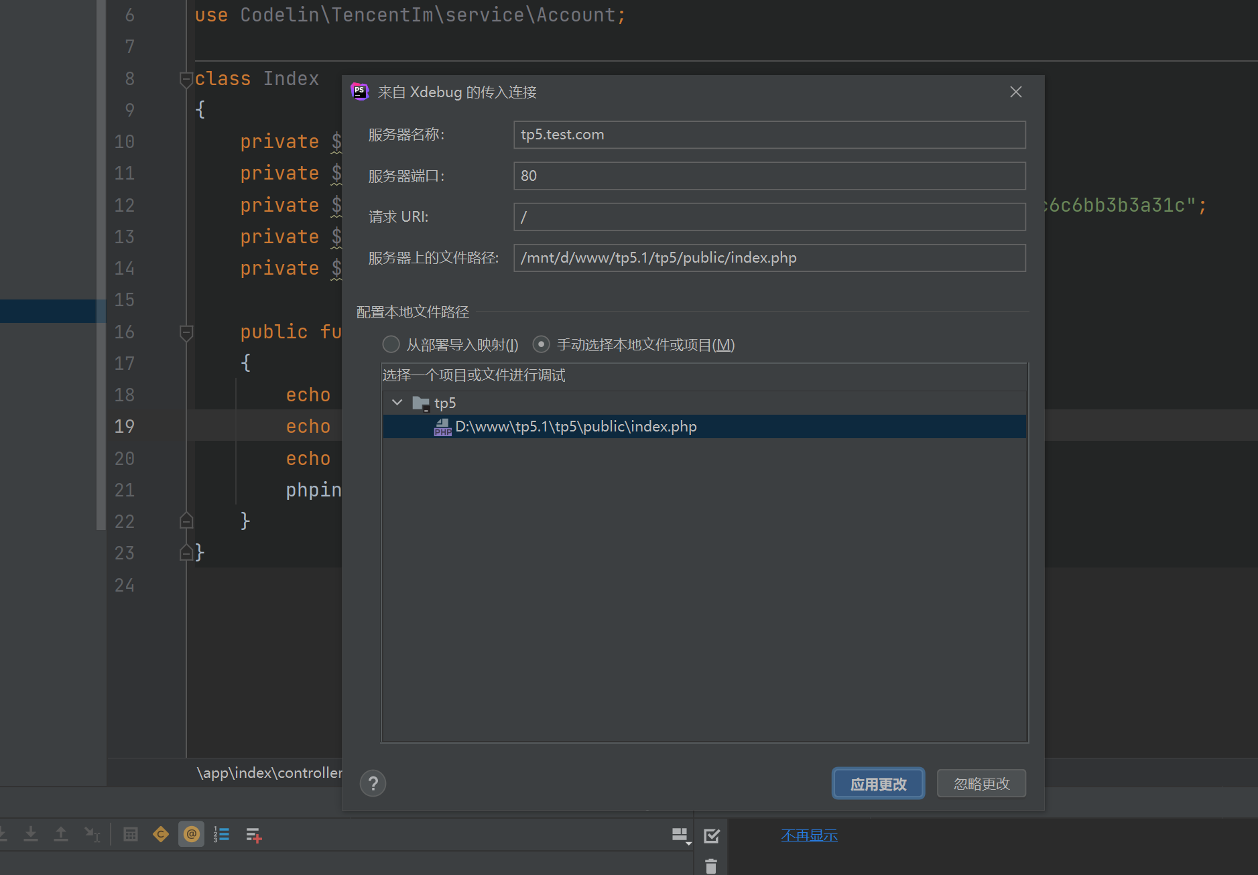Image resolution: width=1258 pixels, height=875 pixels.
Task: Click the PhpStorm logo in dialog title
Action: (360, 92)
